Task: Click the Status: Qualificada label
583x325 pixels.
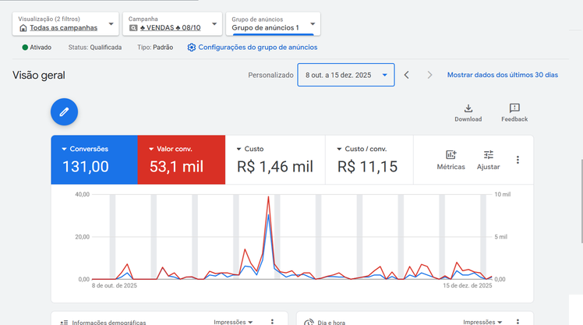Action: 95,48
